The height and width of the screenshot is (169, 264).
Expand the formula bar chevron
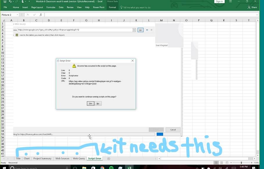257,15
